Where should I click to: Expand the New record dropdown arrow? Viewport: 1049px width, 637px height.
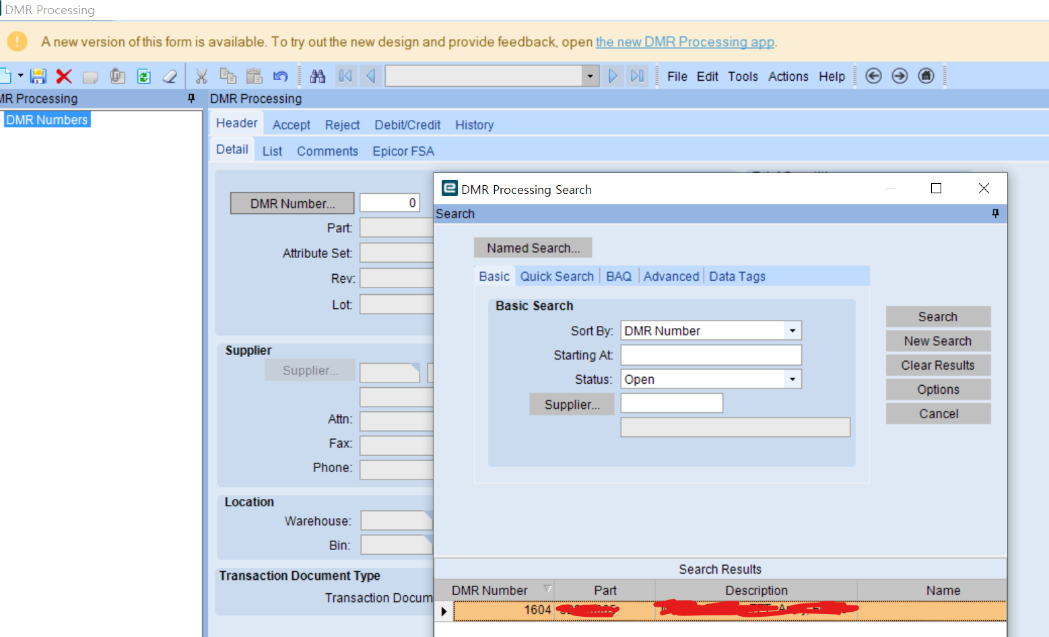[21, 75]
